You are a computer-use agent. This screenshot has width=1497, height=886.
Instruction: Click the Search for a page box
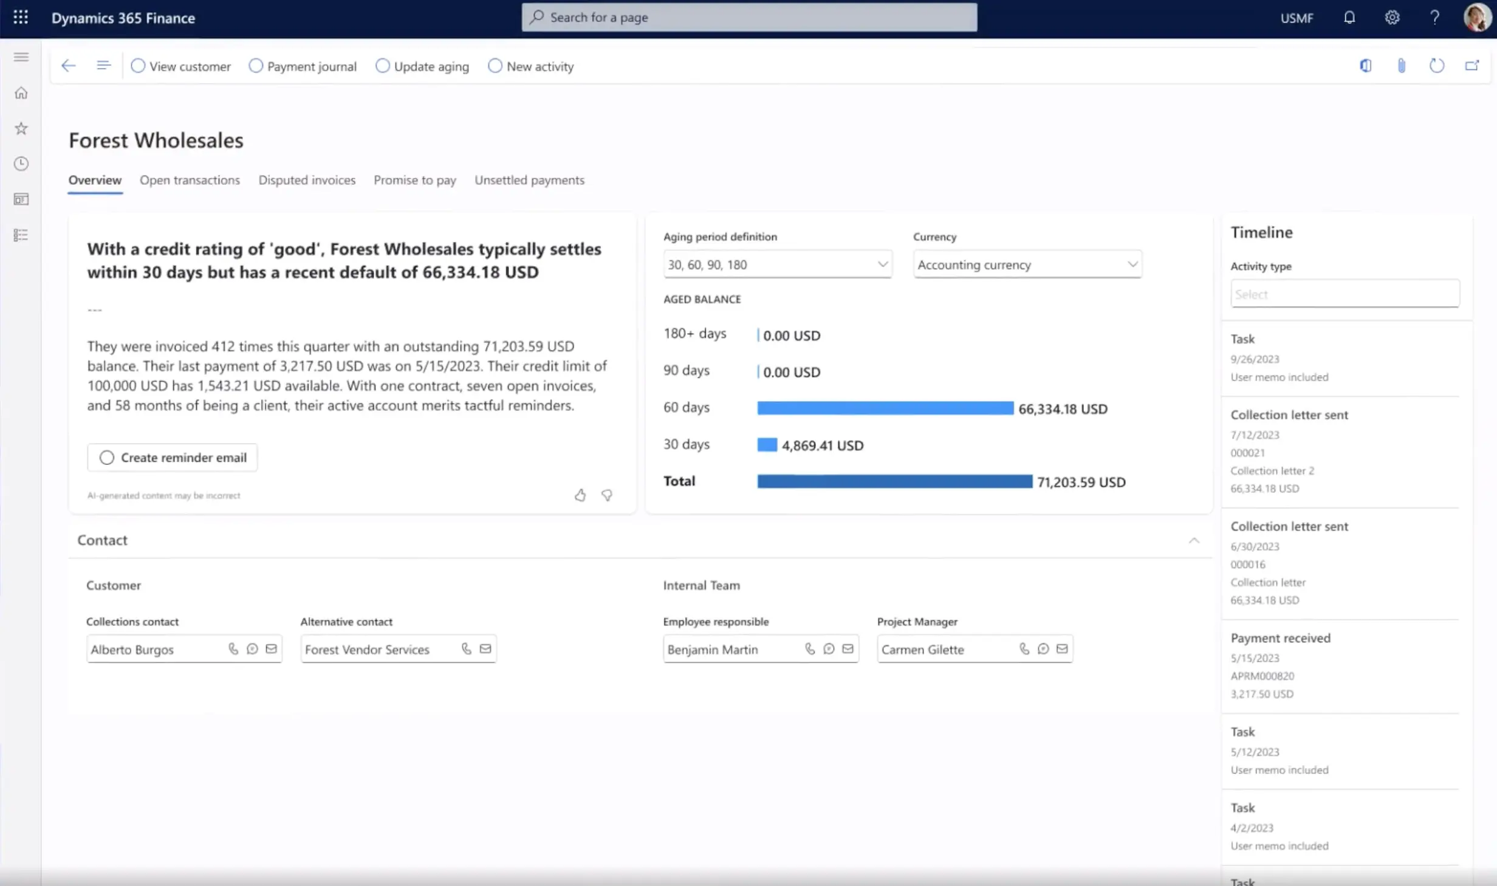(750, 17)
